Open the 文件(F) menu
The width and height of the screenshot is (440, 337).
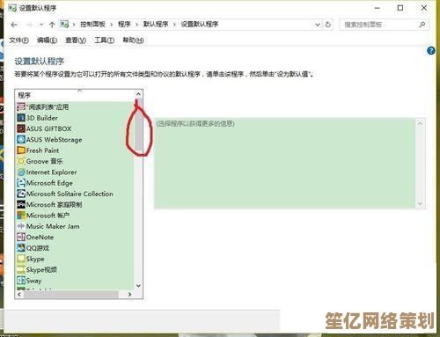pyautogui.click(x=18, y=40)
